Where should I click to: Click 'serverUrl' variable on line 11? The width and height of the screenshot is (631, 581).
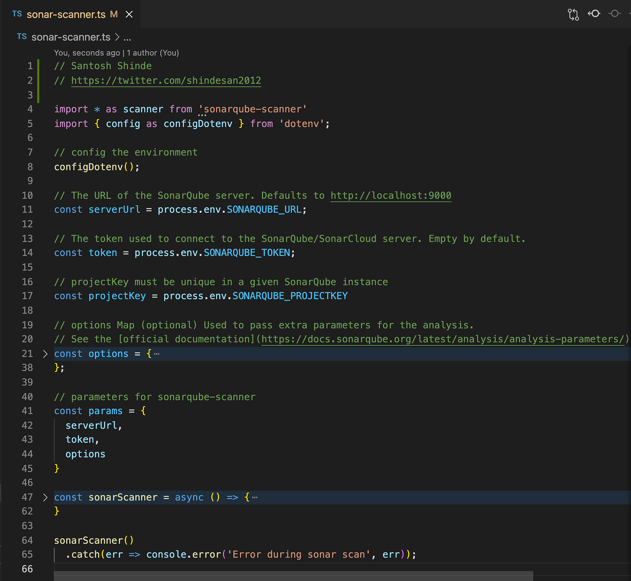coord(114,210)
